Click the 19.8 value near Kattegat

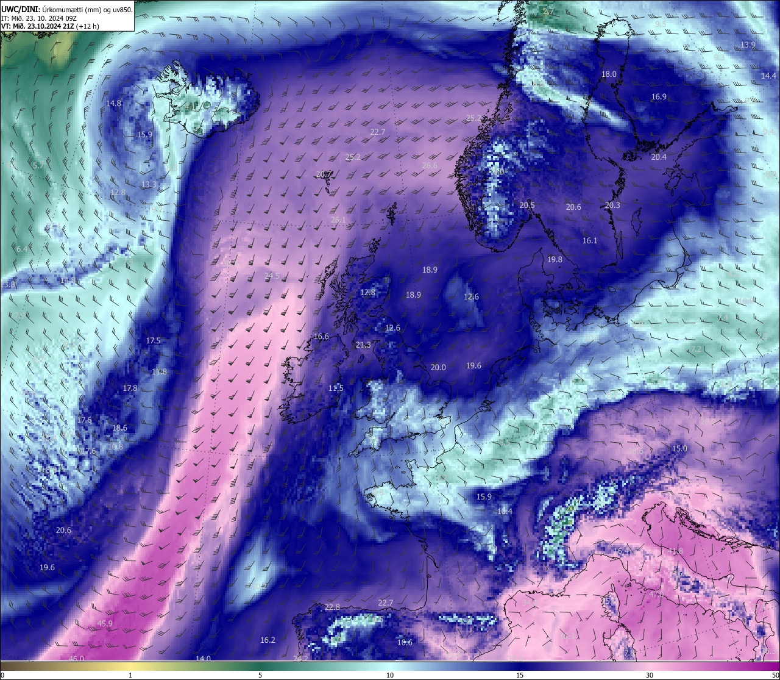555,260
